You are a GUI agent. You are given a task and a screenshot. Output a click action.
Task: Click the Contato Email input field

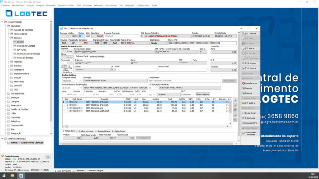tap(182, 70)
